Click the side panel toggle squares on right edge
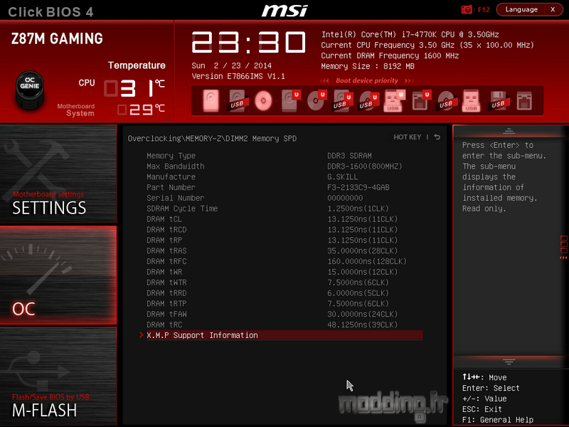The width and height of the screenshot is (569, 427). tap(563, 247)
